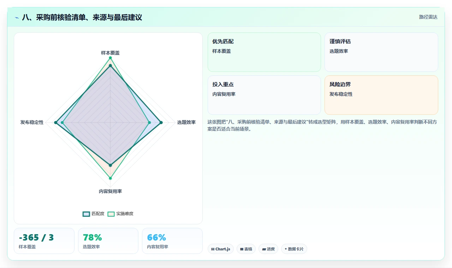
Task: Click the 选题效率 axis label on the radar
Action: coord(186,122)
